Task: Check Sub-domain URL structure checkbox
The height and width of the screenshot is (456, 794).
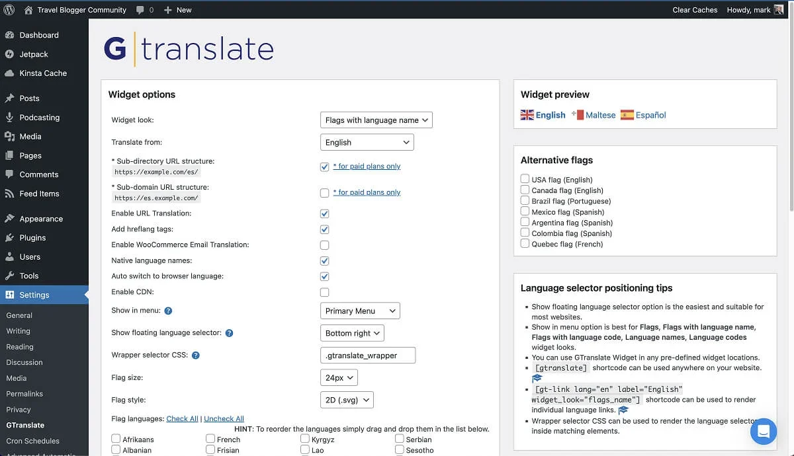Action: tap(324, 193)
